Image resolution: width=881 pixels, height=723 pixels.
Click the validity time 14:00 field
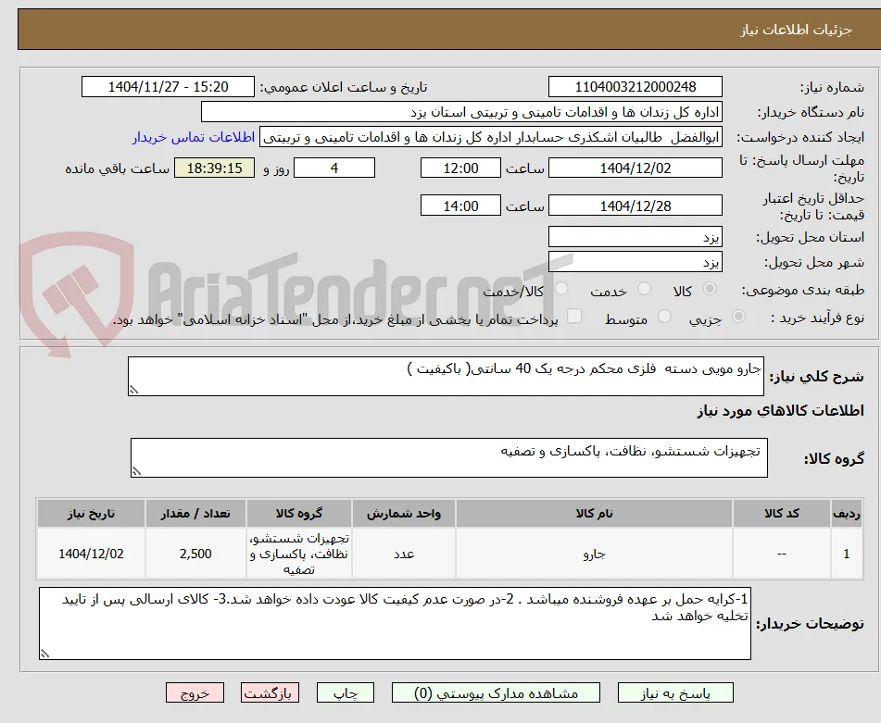click(460, 206)
